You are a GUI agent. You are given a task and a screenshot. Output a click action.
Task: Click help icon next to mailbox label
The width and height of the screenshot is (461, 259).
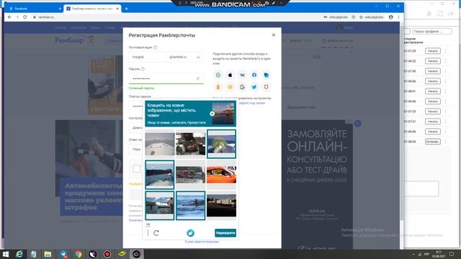pos(156,47)
